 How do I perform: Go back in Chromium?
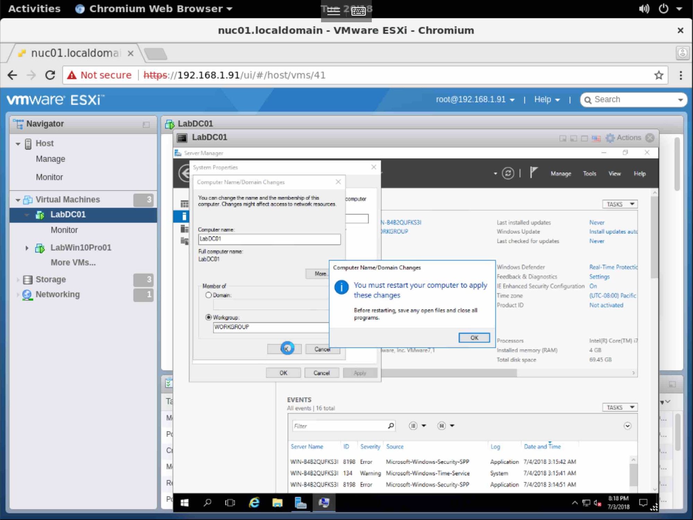point(12,75)
